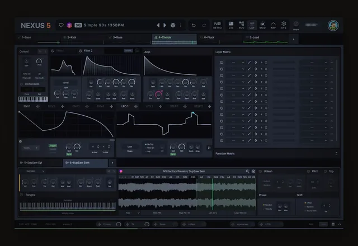Click the LFO 2 tab
The width and height of the screenshot is (358, 246).
(x=149, y=106)
